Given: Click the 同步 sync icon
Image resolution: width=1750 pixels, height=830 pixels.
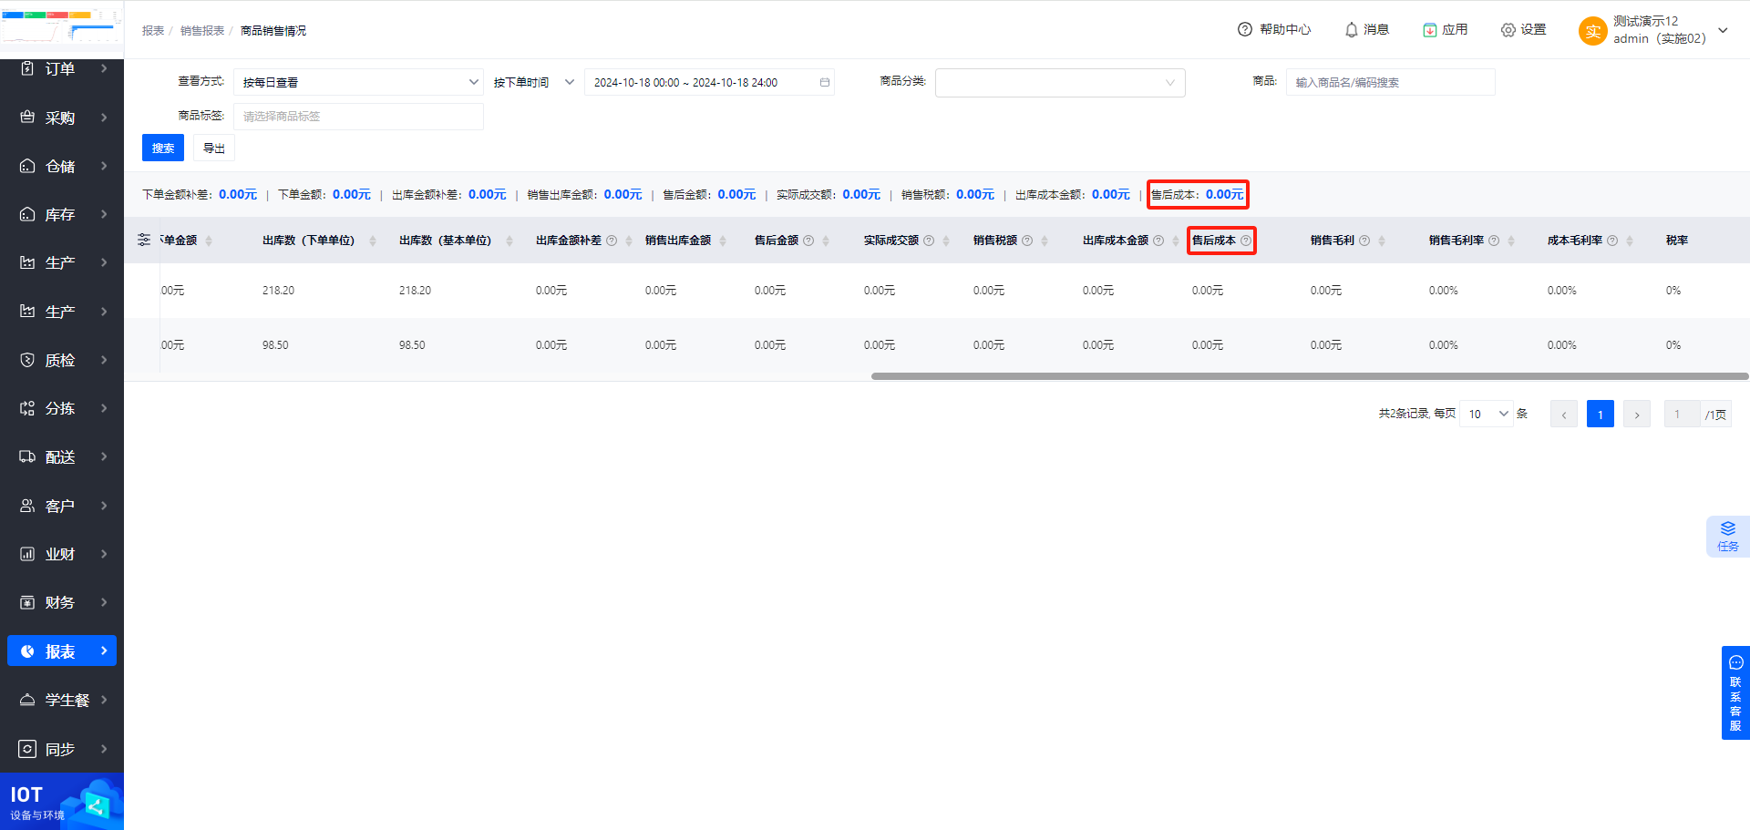Looking at the screenshot, I should pos(27,749).
